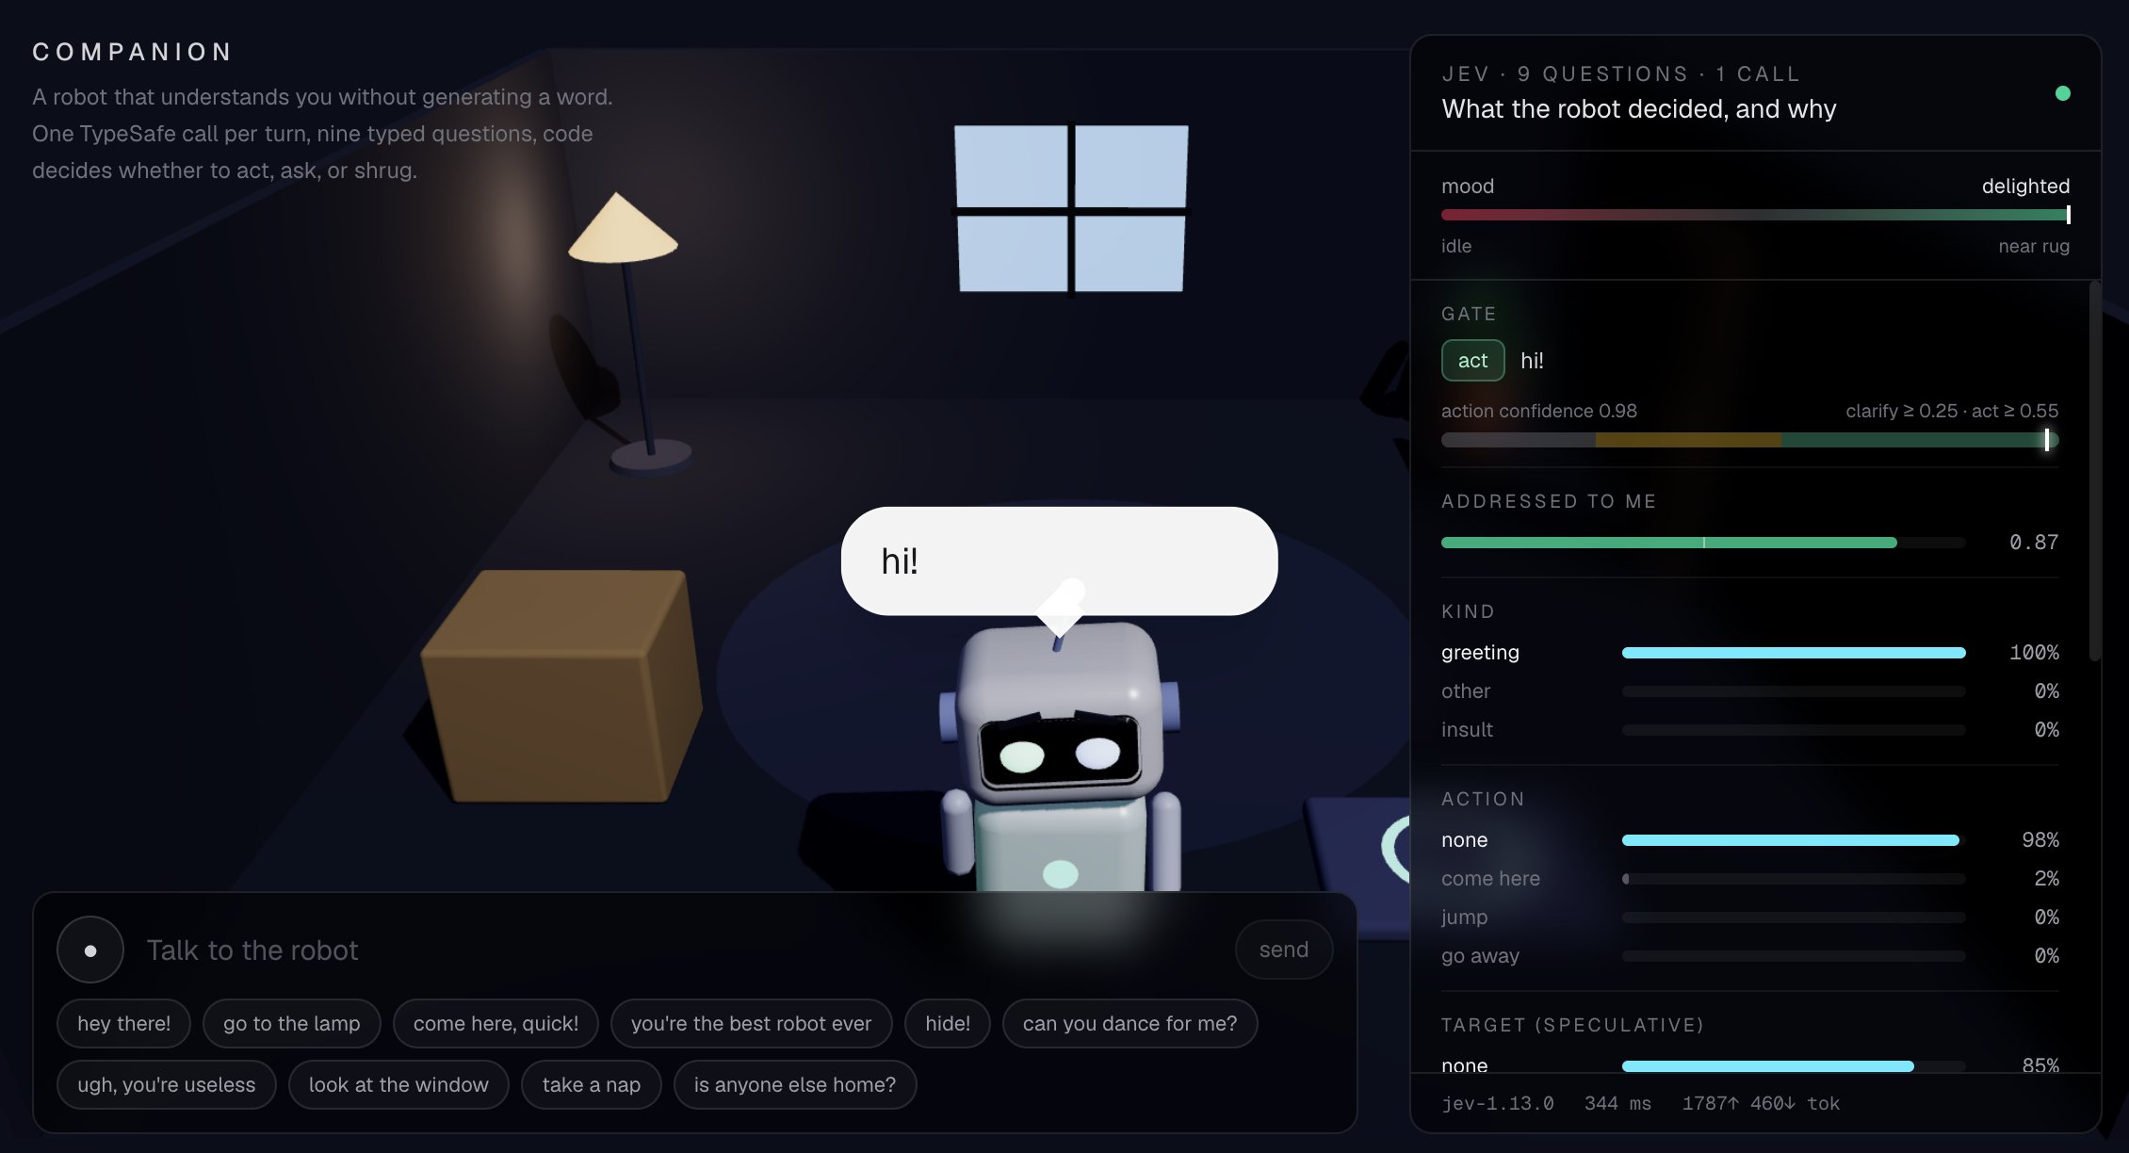Choose 'ugh, you're useless' chip
The height and width of the screenshot is (1153, 2129).
pyautogui.click(x=166, y=1084)
